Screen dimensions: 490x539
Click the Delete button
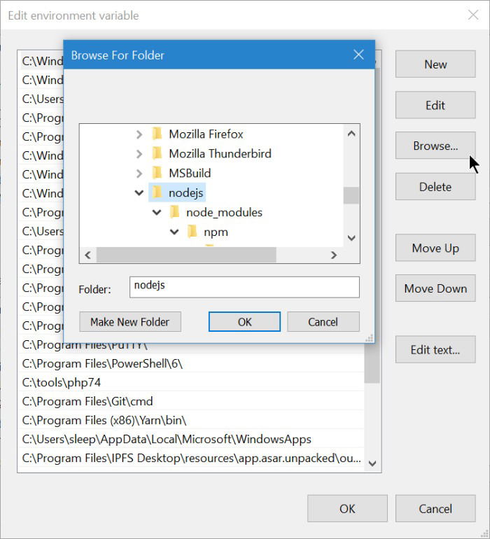click(x=435, y=187)
